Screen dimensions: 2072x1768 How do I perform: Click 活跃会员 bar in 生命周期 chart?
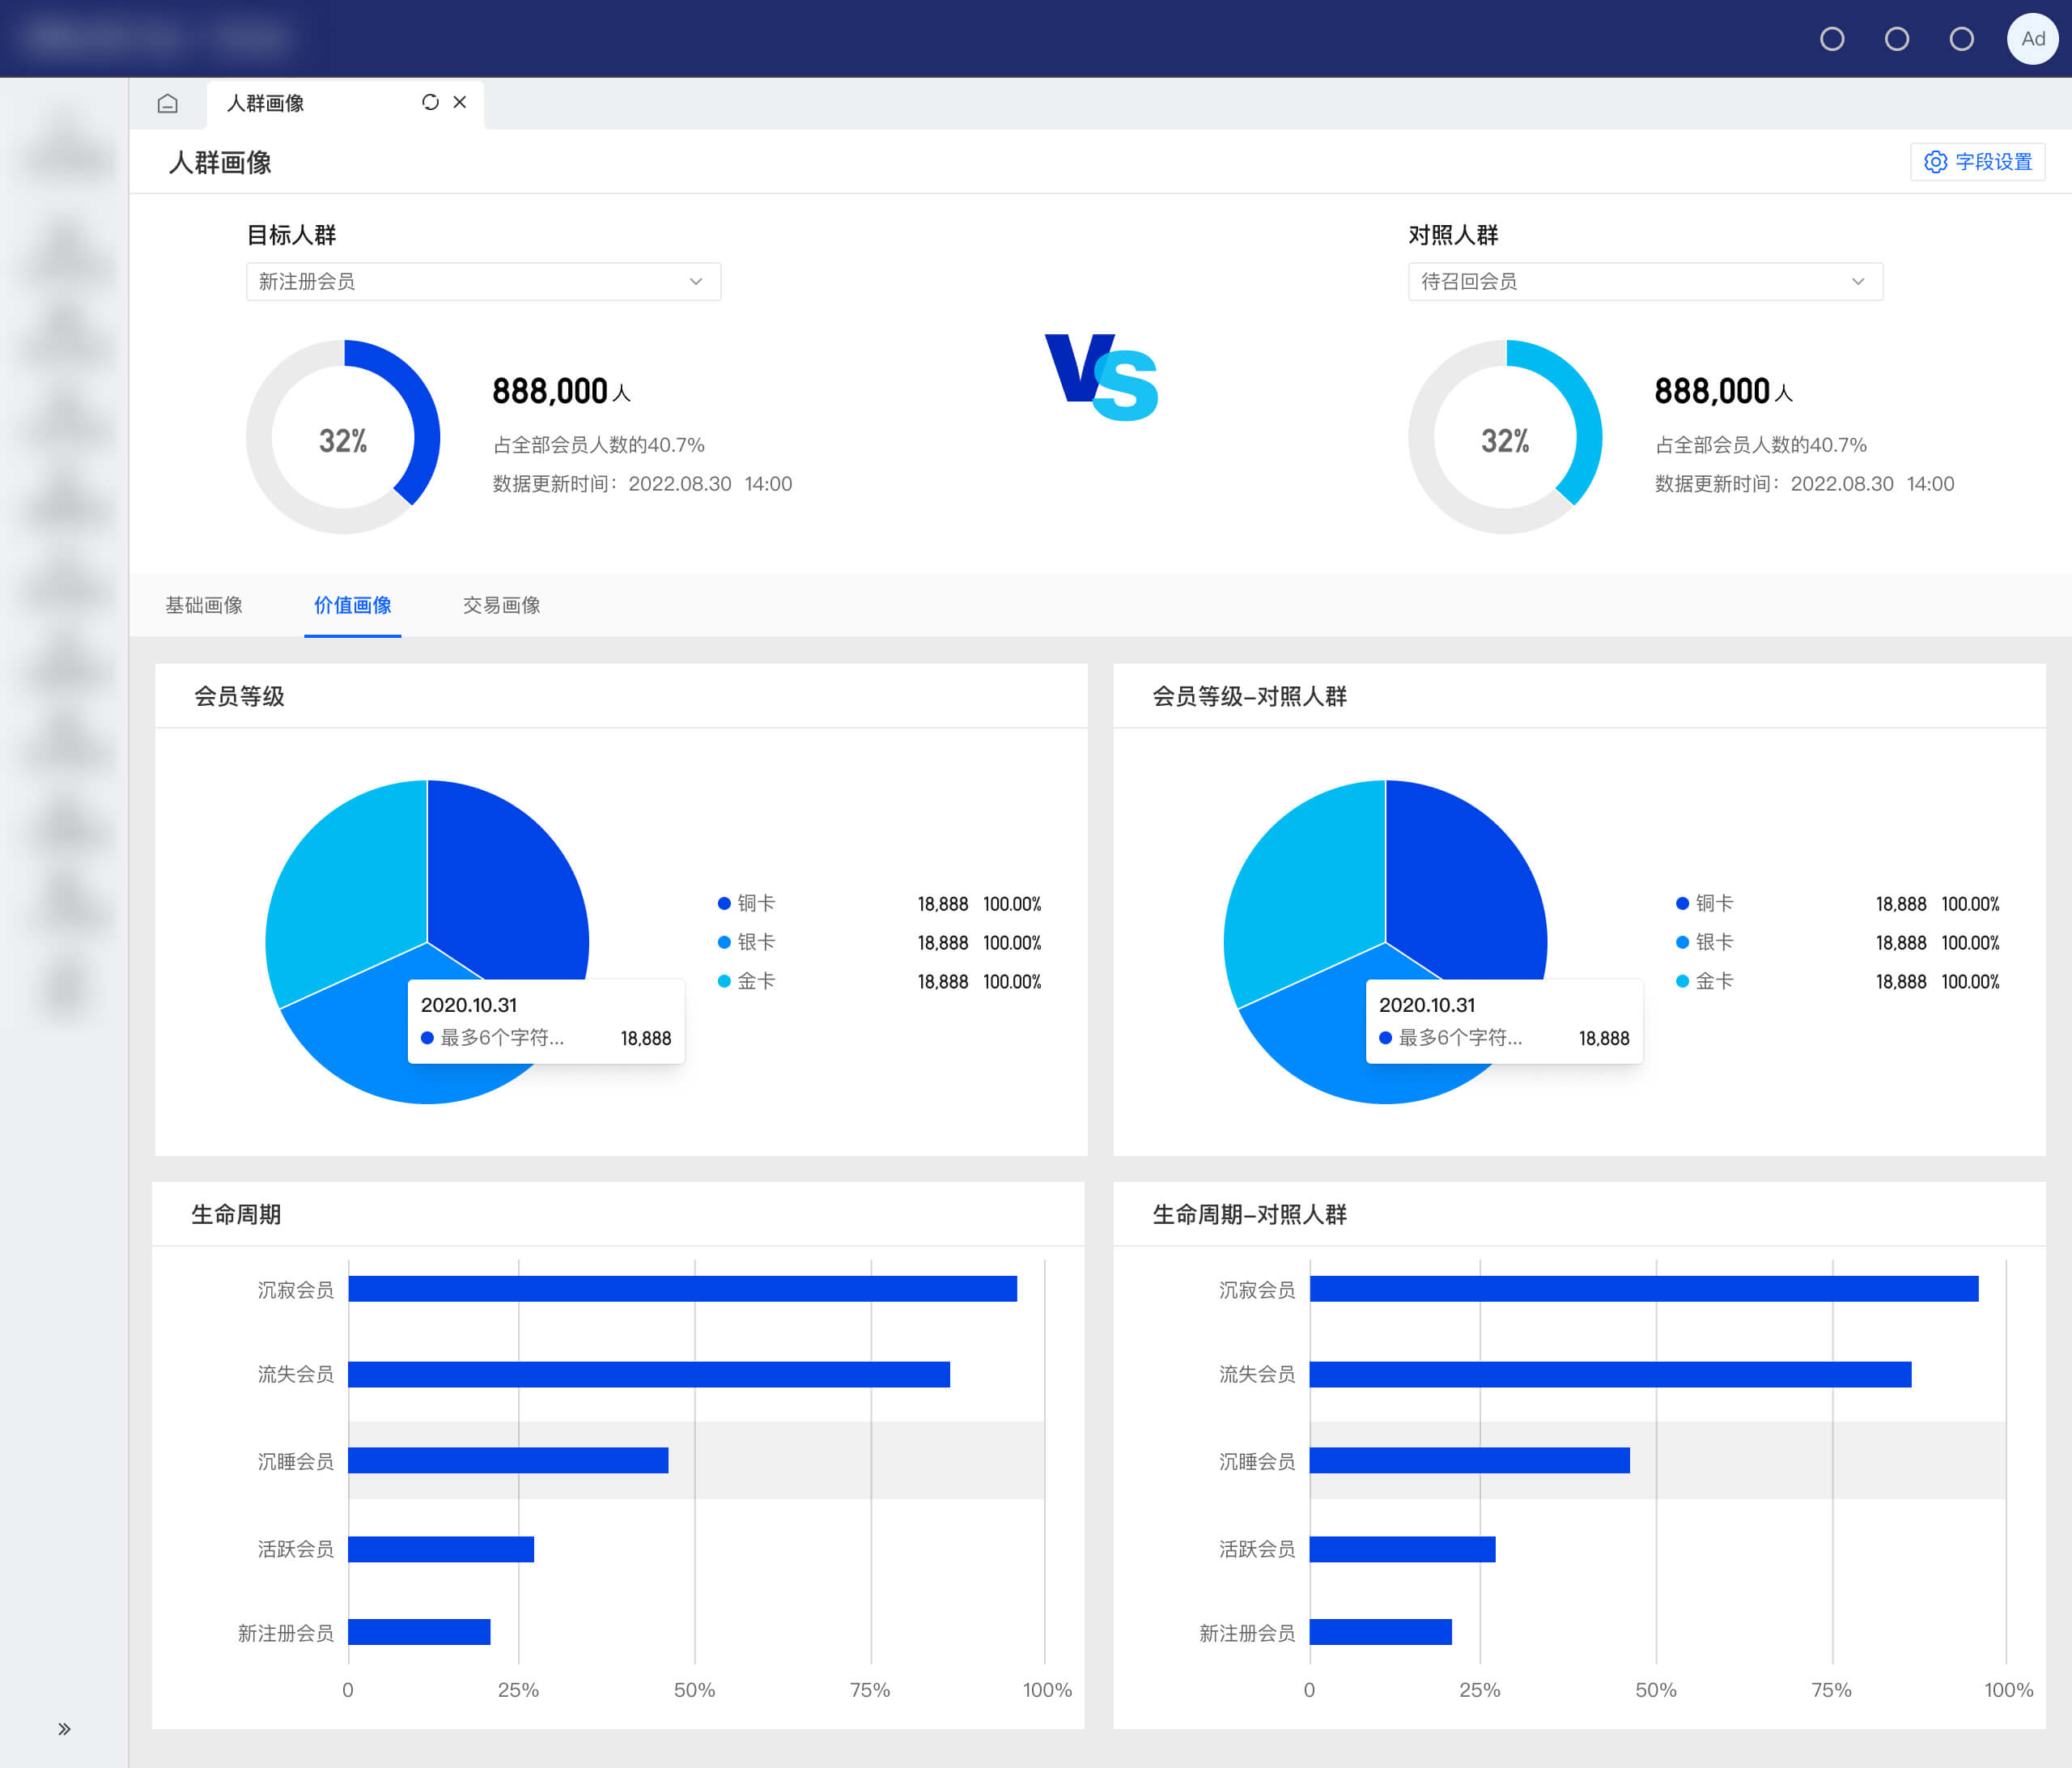click(441, 1549)
